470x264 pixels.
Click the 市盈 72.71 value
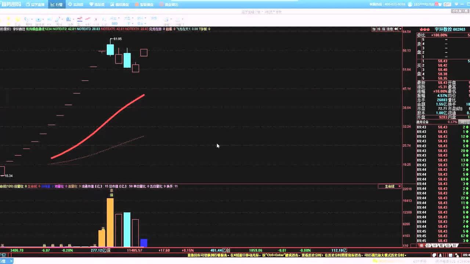point(442,109)
